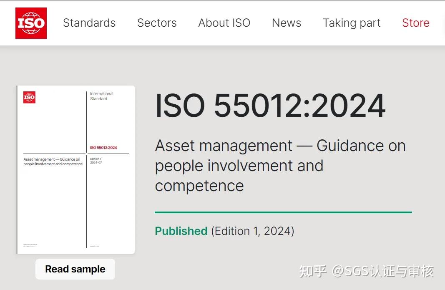Open the About ISO section
445x290 pixels.
tap(224, 23)
